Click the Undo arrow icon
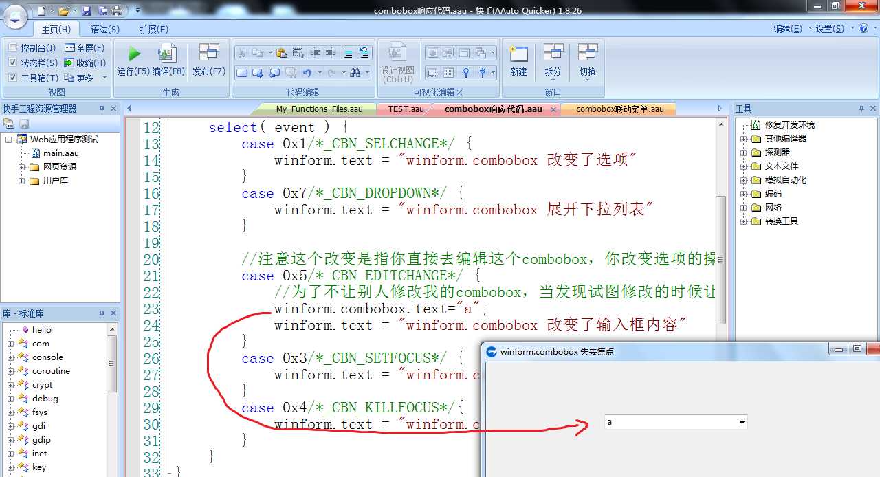This screenshot has width=880, height=477. coord(307,72)
